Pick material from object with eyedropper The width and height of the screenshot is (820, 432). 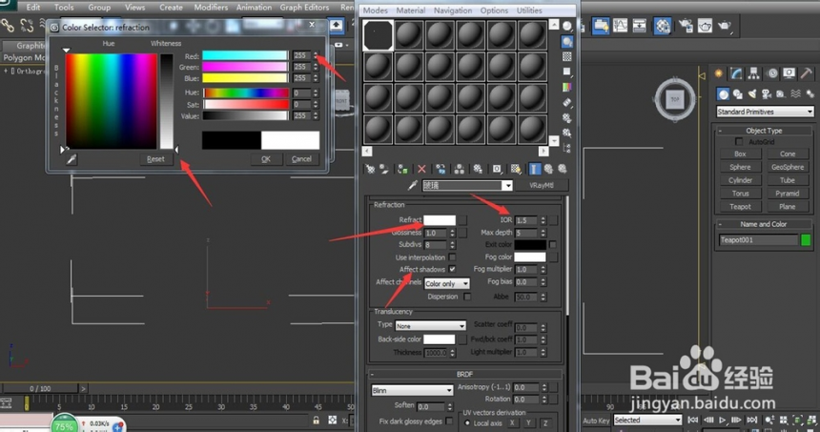(x=413, y=185)
